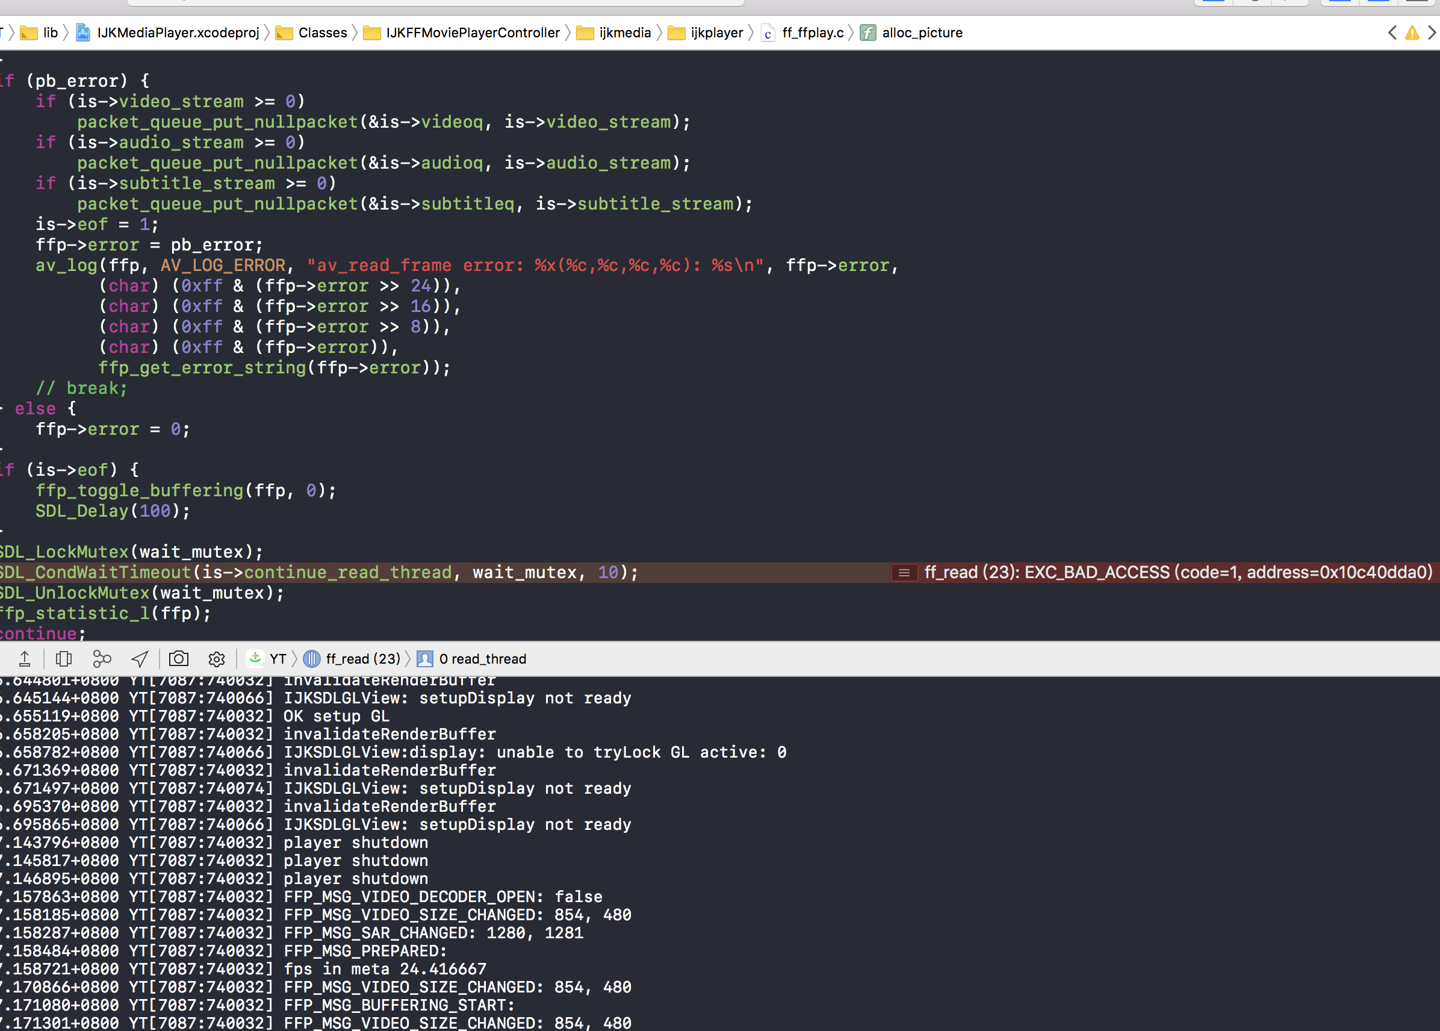Go to next issue with right arrow
The height and width of the screenshot is (1031, 1440).
(x=1432, y=33)
